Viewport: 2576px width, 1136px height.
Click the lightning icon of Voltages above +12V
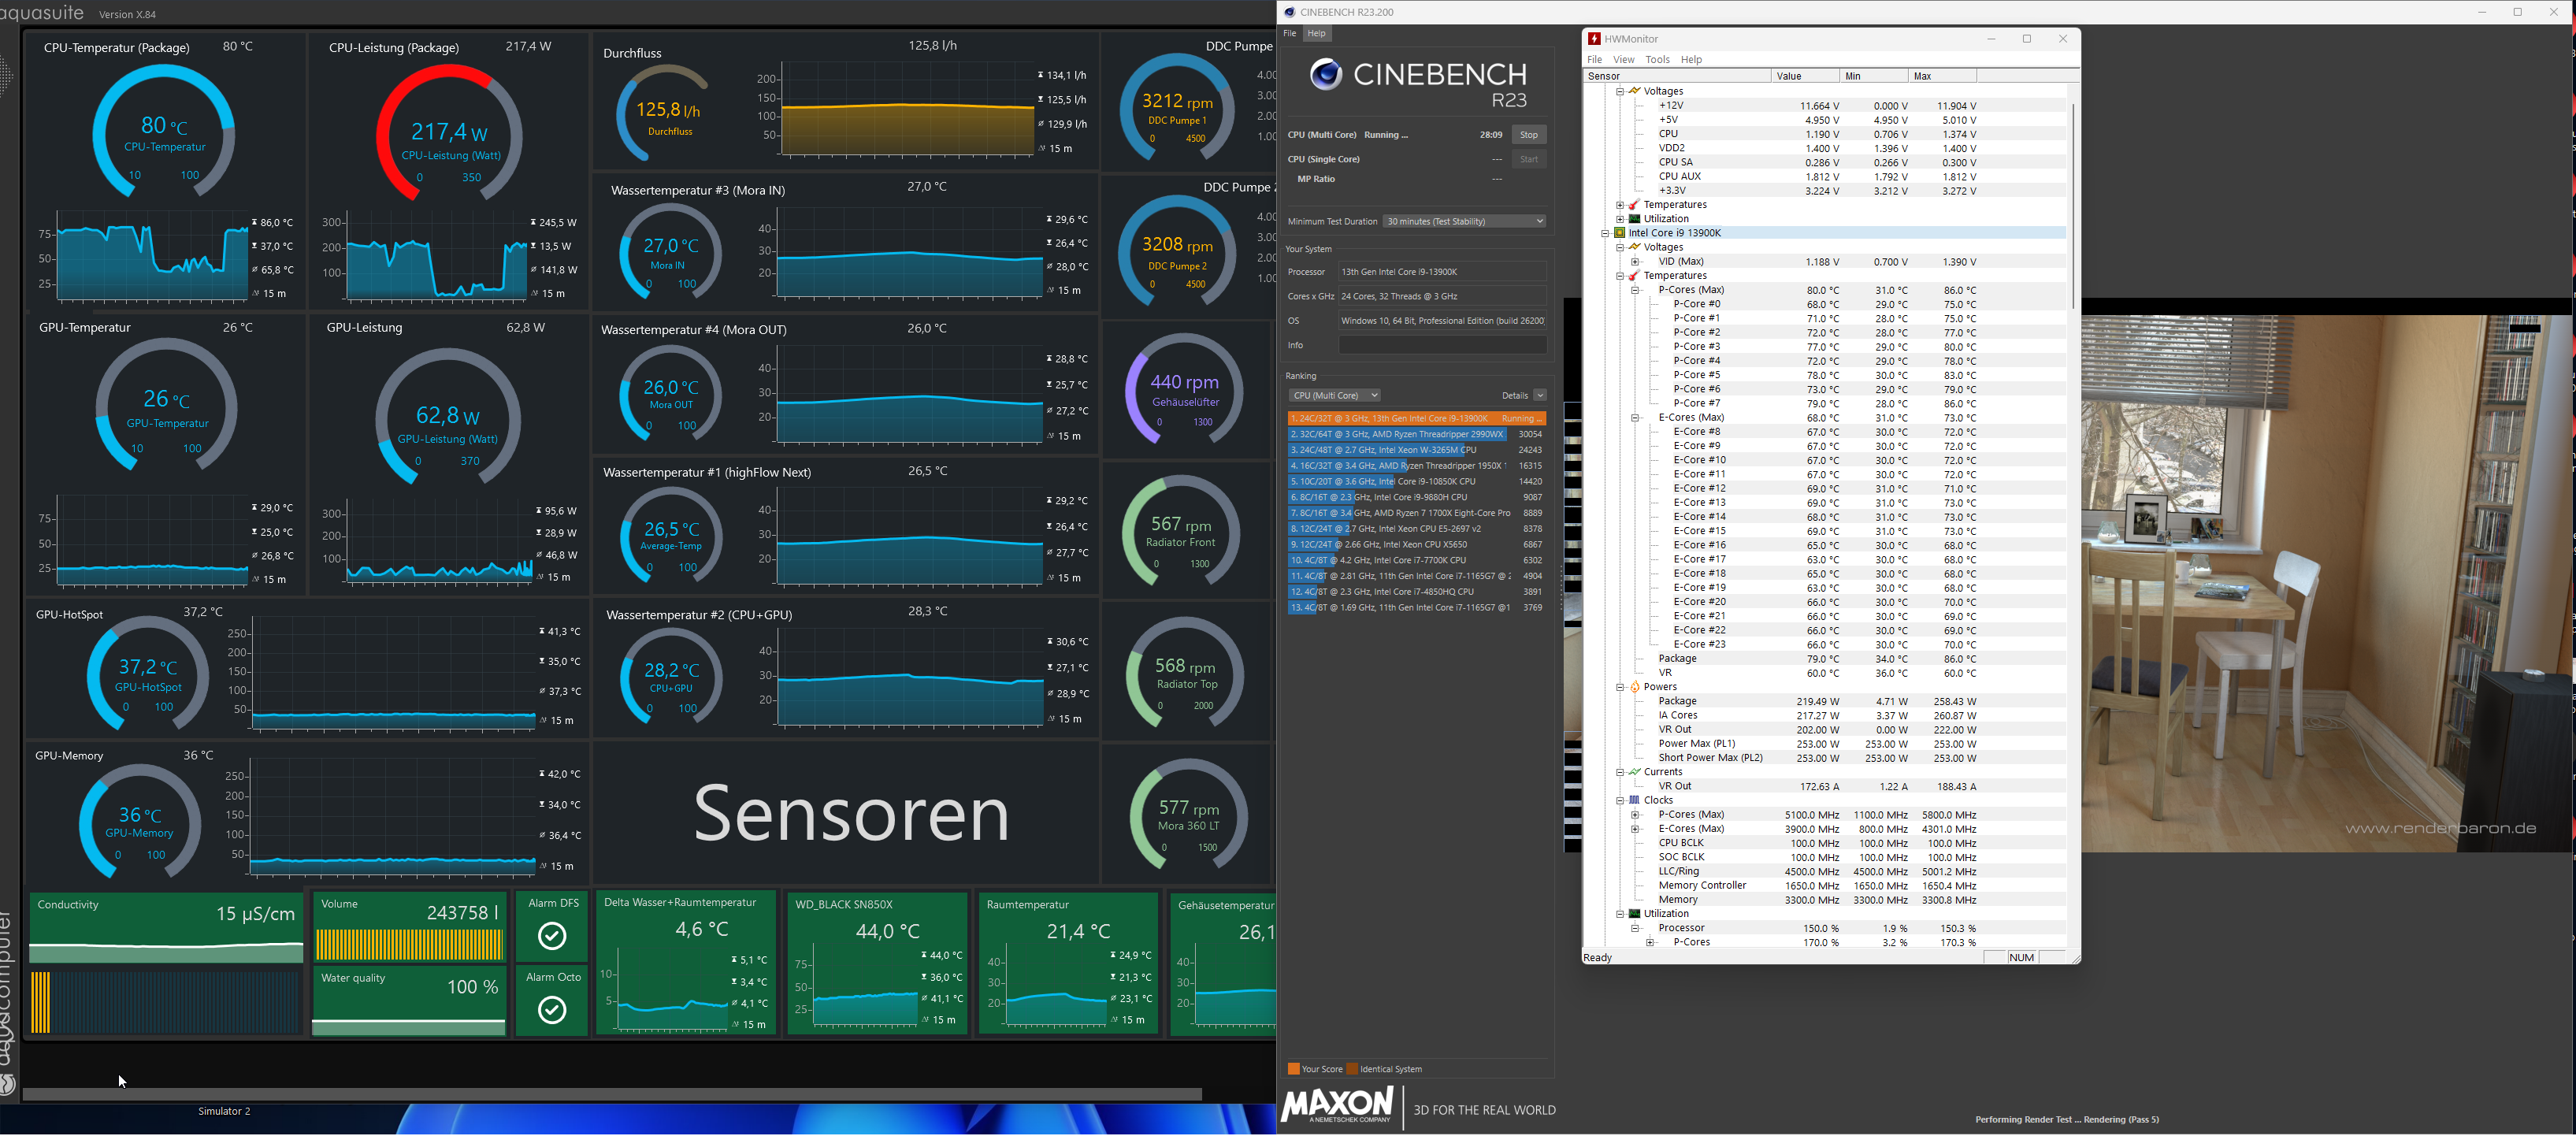click(x=1635, y=91)
